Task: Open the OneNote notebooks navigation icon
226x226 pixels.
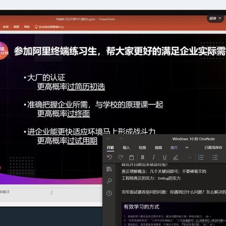Action: (109, 169)
